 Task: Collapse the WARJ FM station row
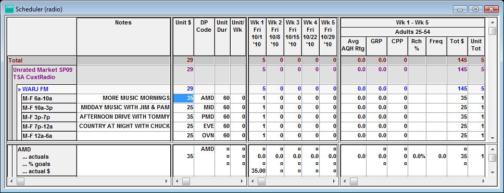coord(20,89)
